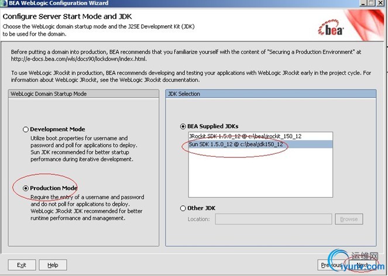Select JRockit SDK 1.5.0_12 list entry

coord(260,136)
